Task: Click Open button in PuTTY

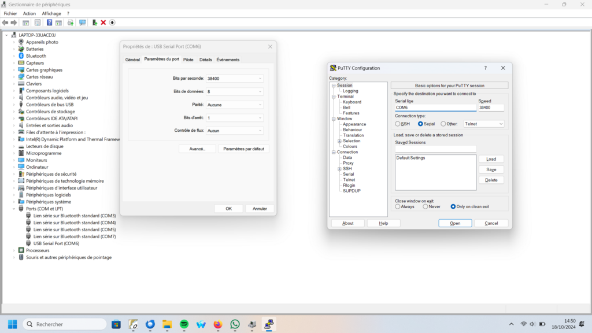Action: click(x=455, y=223)
